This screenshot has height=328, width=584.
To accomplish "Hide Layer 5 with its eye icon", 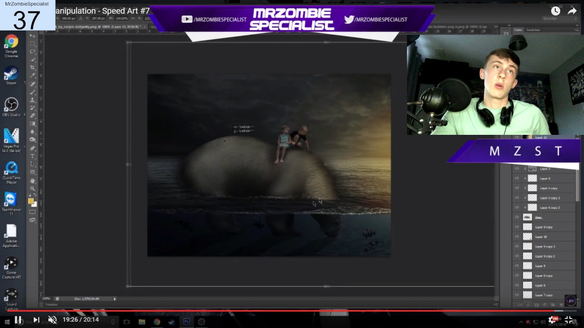I will click(517, 169).
